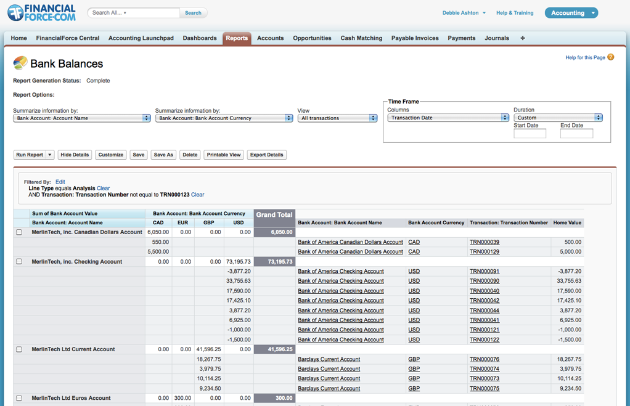Click in the Start Date field

click(x=530, y=134)
